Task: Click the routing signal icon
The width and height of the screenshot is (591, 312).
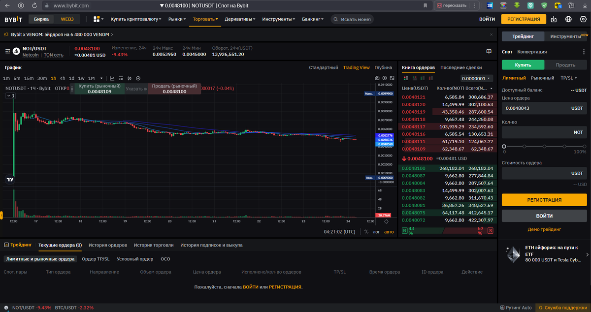Action: pyautogui.click(x=501, y=308)
